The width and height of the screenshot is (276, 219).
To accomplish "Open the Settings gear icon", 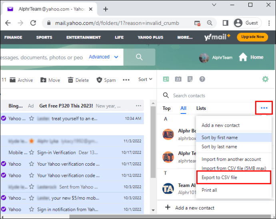I will pos(265,79).
